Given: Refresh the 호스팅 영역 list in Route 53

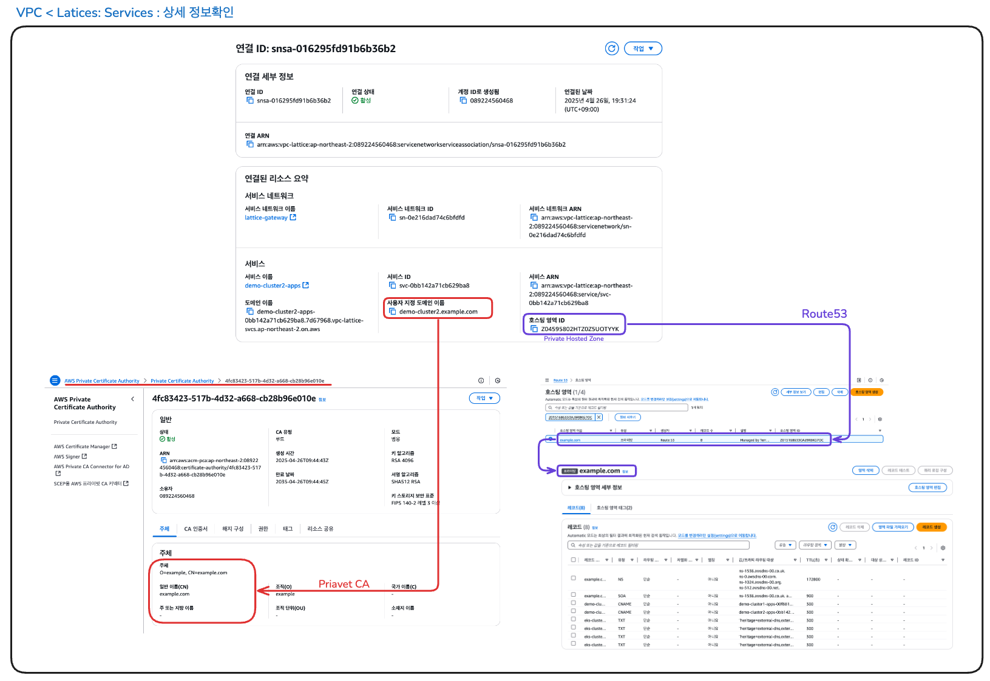Looking at the screenshot, I should (x=775, y=392).
